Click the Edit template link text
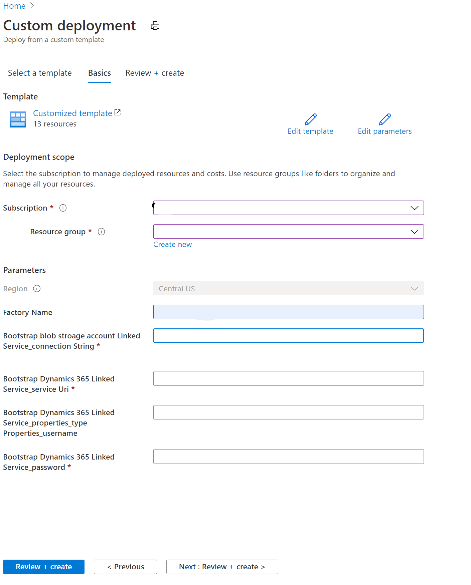 [x=310, y=131]
